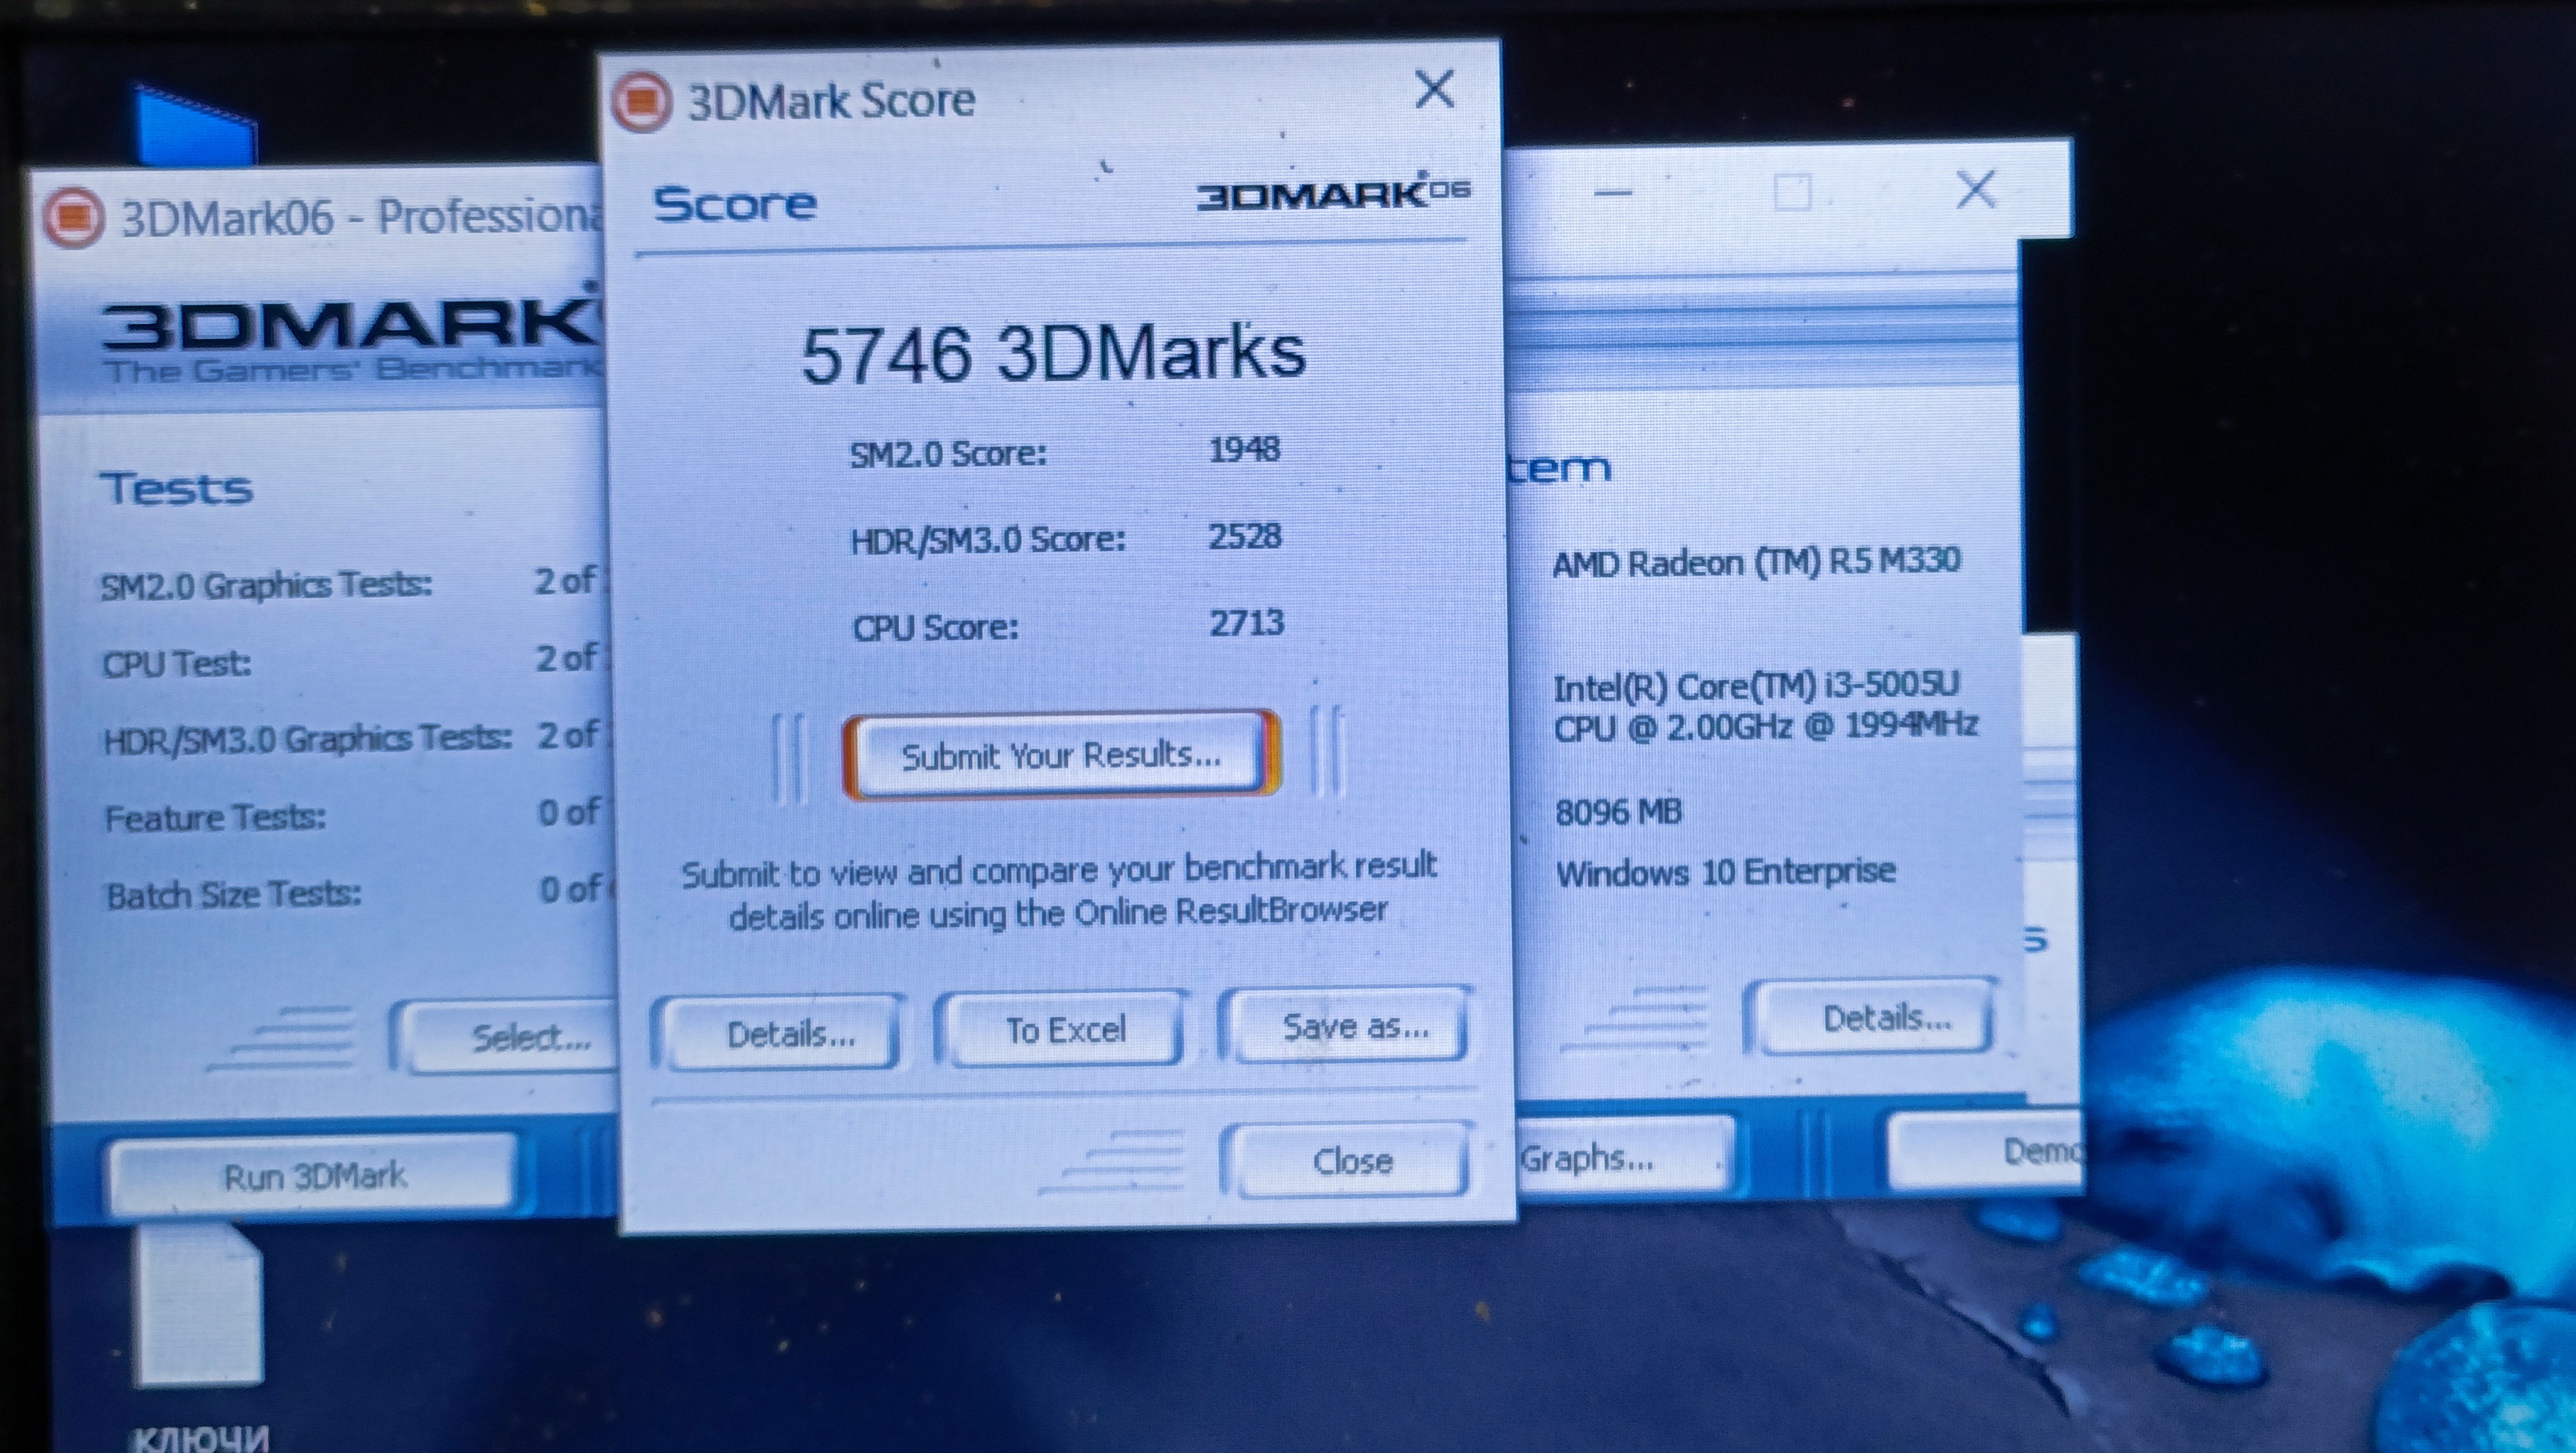Click the SM2.0 Score value 1948
This screenshot has width=2576, height=1453.
click(x=1244, y=449)
